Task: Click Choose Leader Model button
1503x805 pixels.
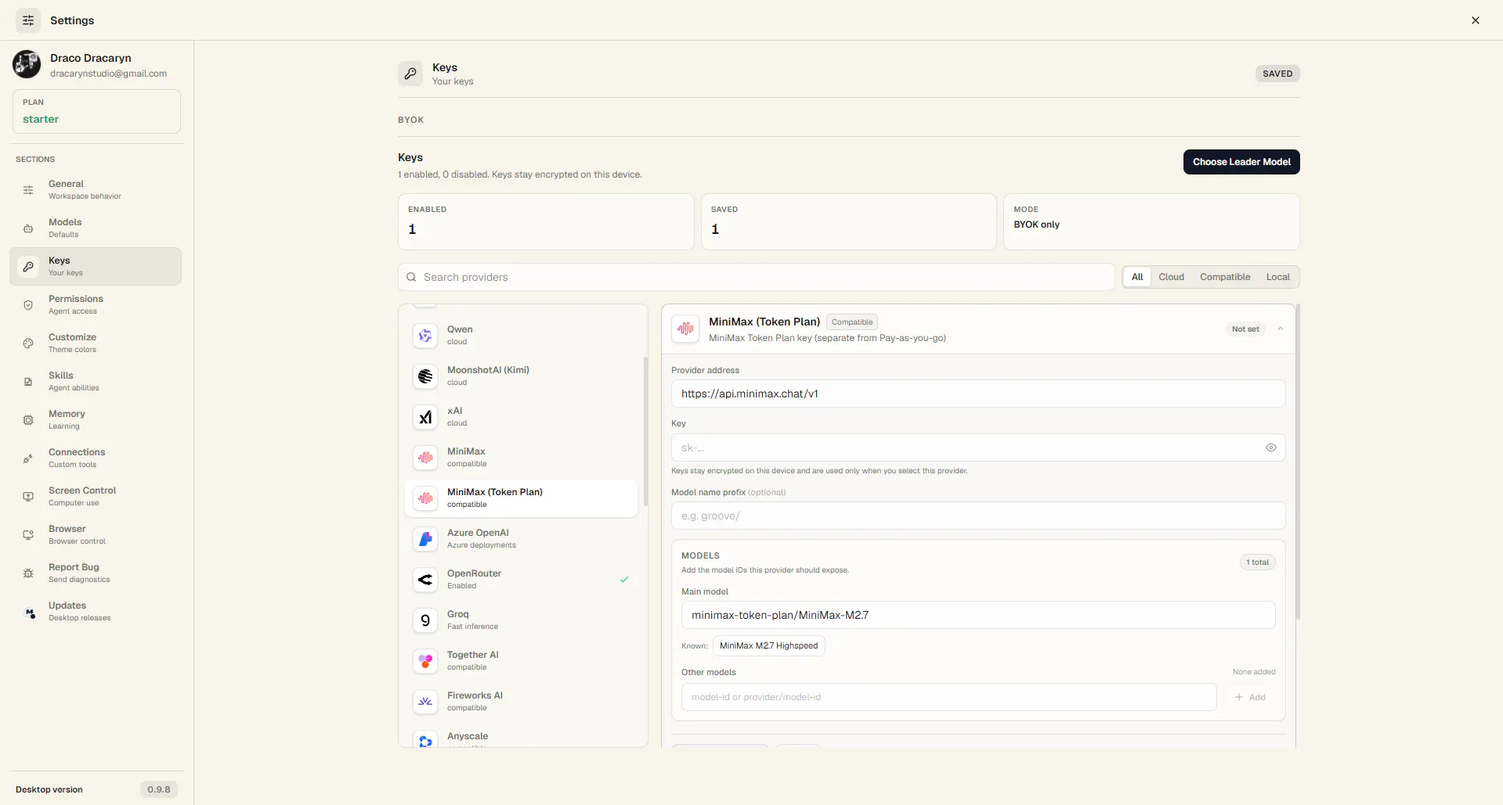Action: (x=1241, y=162)
